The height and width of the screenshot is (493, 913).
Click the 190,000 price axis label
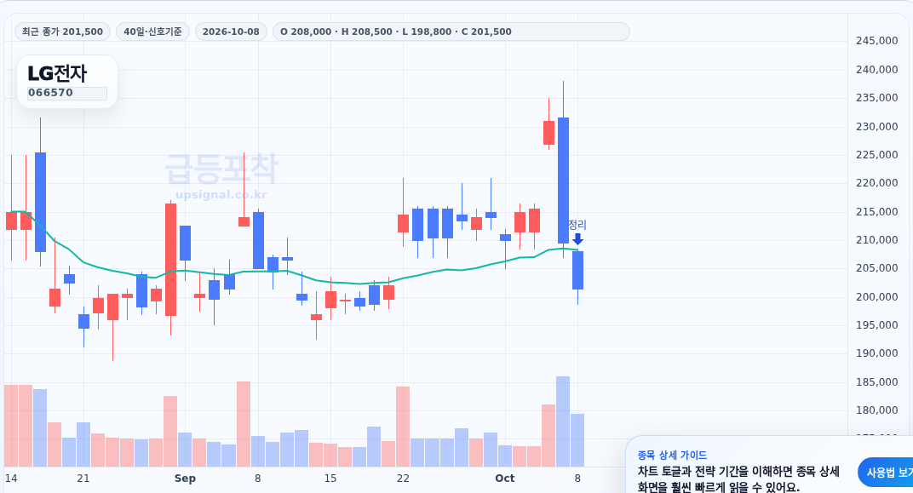[877, 353]
